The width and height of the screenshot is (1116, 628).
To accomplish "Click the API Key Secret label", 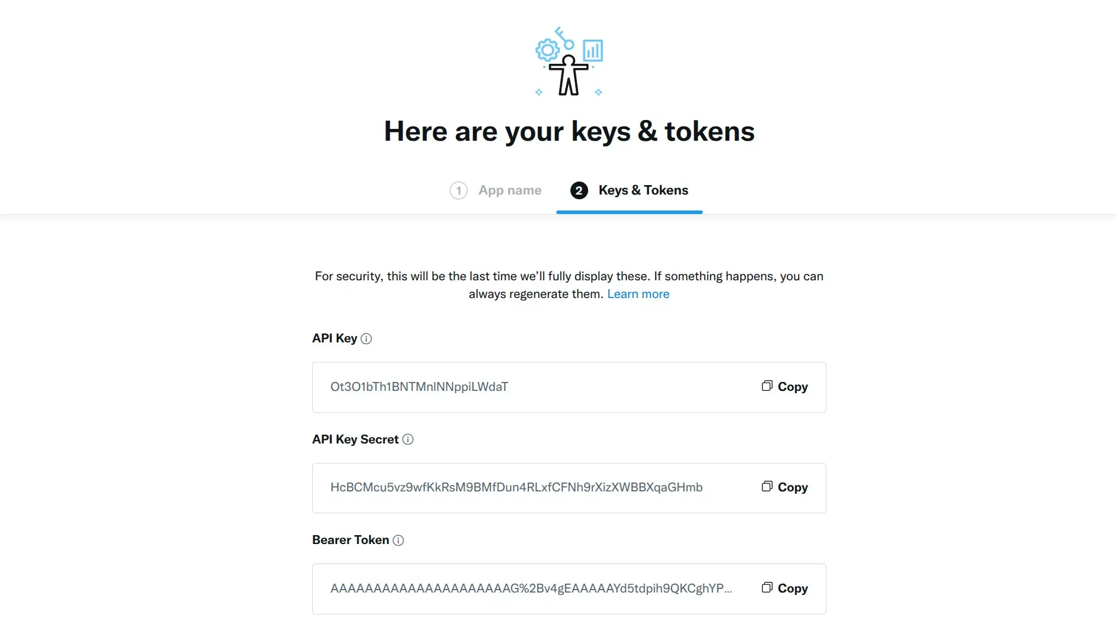I will (x=355, y=439).
